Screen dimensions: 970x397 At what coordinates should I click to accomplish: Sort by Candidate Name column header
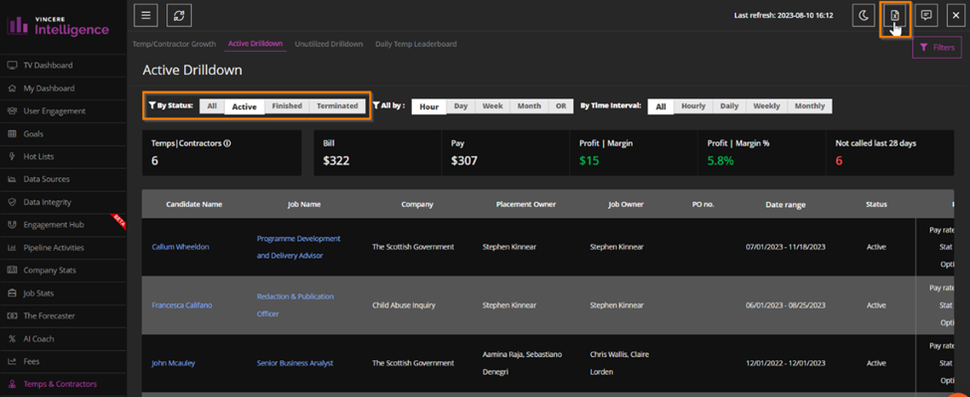click(194, 204)
